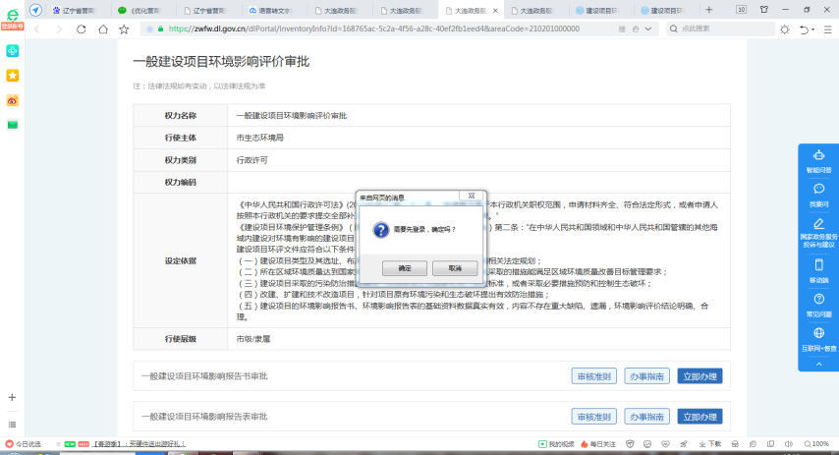Click 办事指南 for 报告书审批 row
This screenshot has width=839, height=455.
tap(646, 376)
